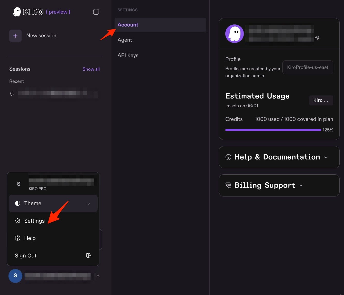Click the 125% usage percentage
This screenshot has height=295, width=344.
tap(328, 130)
